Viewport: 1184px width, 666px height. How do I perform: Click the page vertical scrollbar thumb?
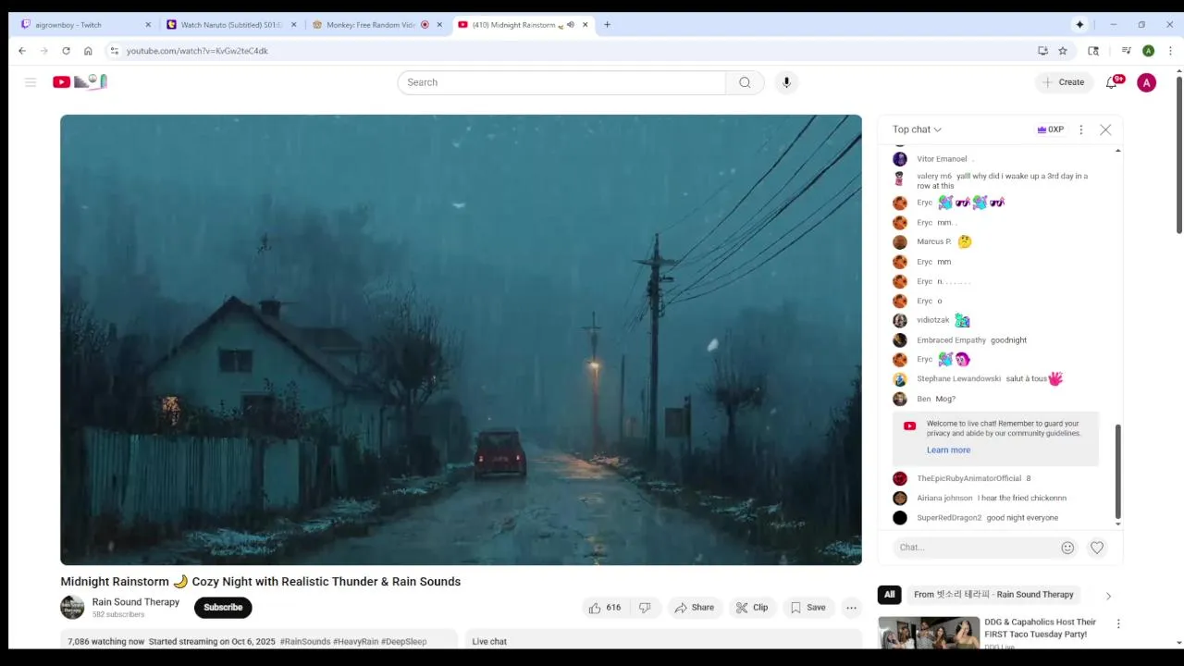pos(1178,154)
